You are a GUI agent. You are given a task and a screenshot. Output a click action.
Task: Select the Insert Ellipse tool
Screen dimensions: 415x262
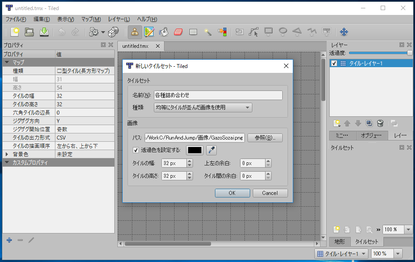click(x=283, y=32)
